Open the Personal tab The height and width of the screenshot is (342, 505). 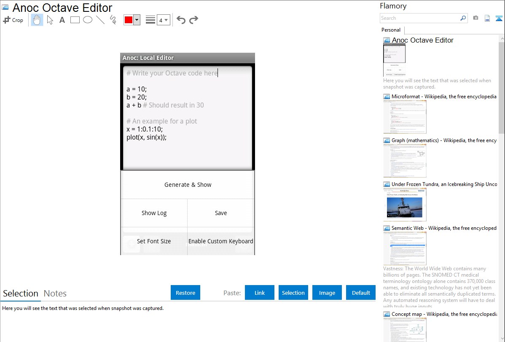click(x=391, y=30)
